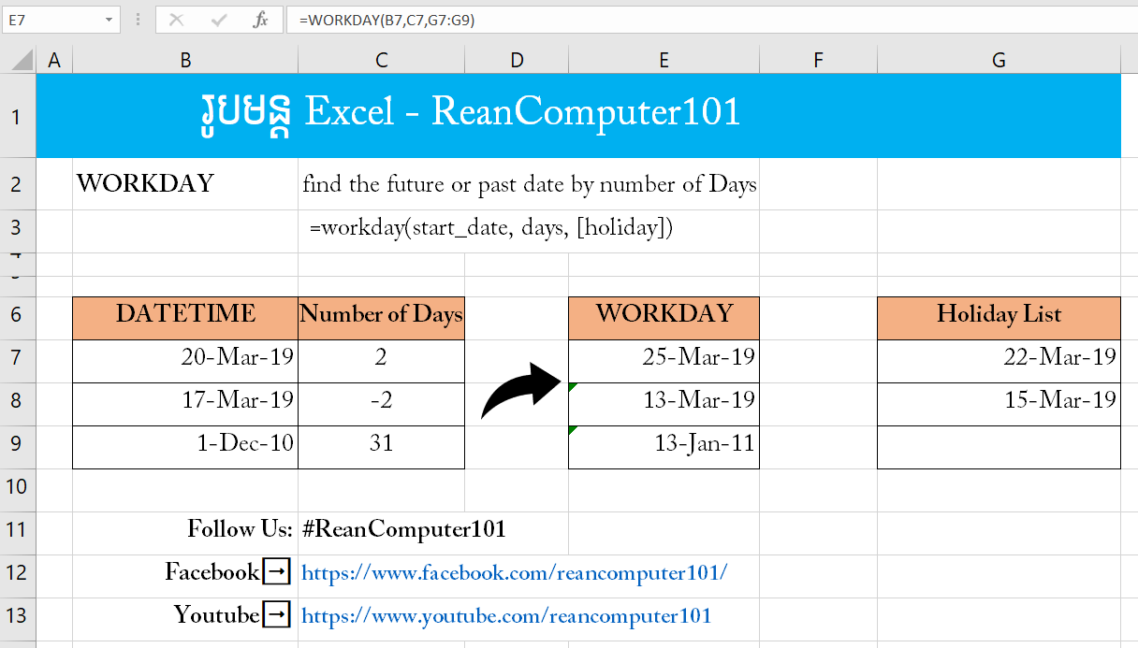Click the green error indicator on 13-Jan-11 cell

tap(573, 429)
